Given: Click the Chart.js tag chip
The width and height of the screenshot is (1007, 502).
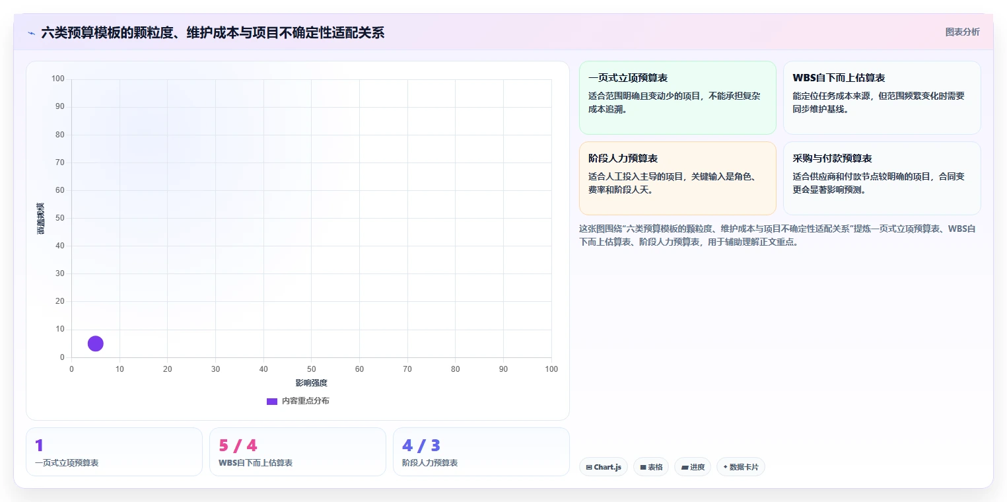Looking at the screenshot, I should [x=603, y=467].
